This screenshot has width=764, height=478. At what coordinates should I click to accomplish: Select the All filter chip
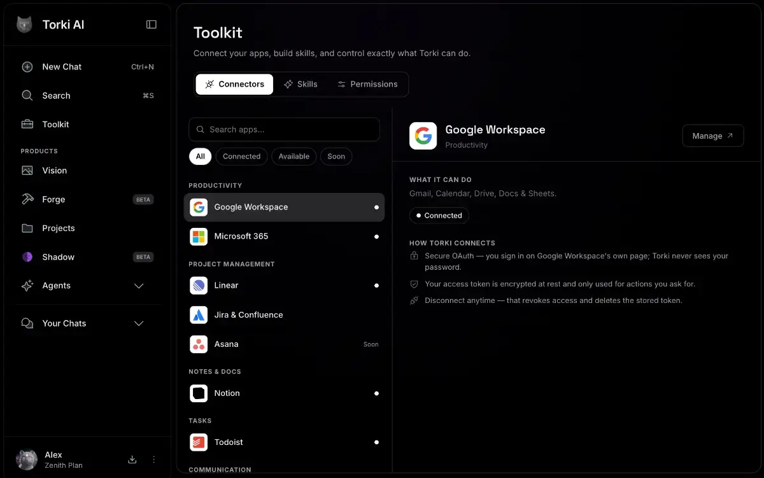(200, 157)
